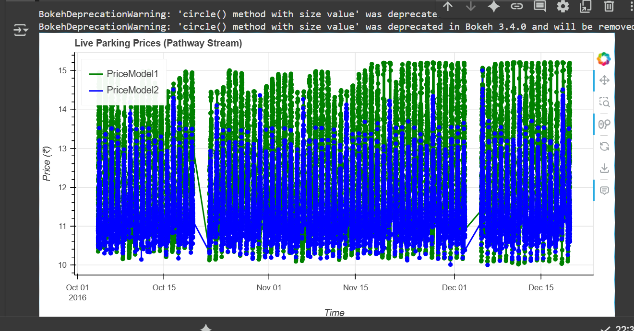Click y-axis tick value 10
Viewport: 634px width, 331px height.
62,265
